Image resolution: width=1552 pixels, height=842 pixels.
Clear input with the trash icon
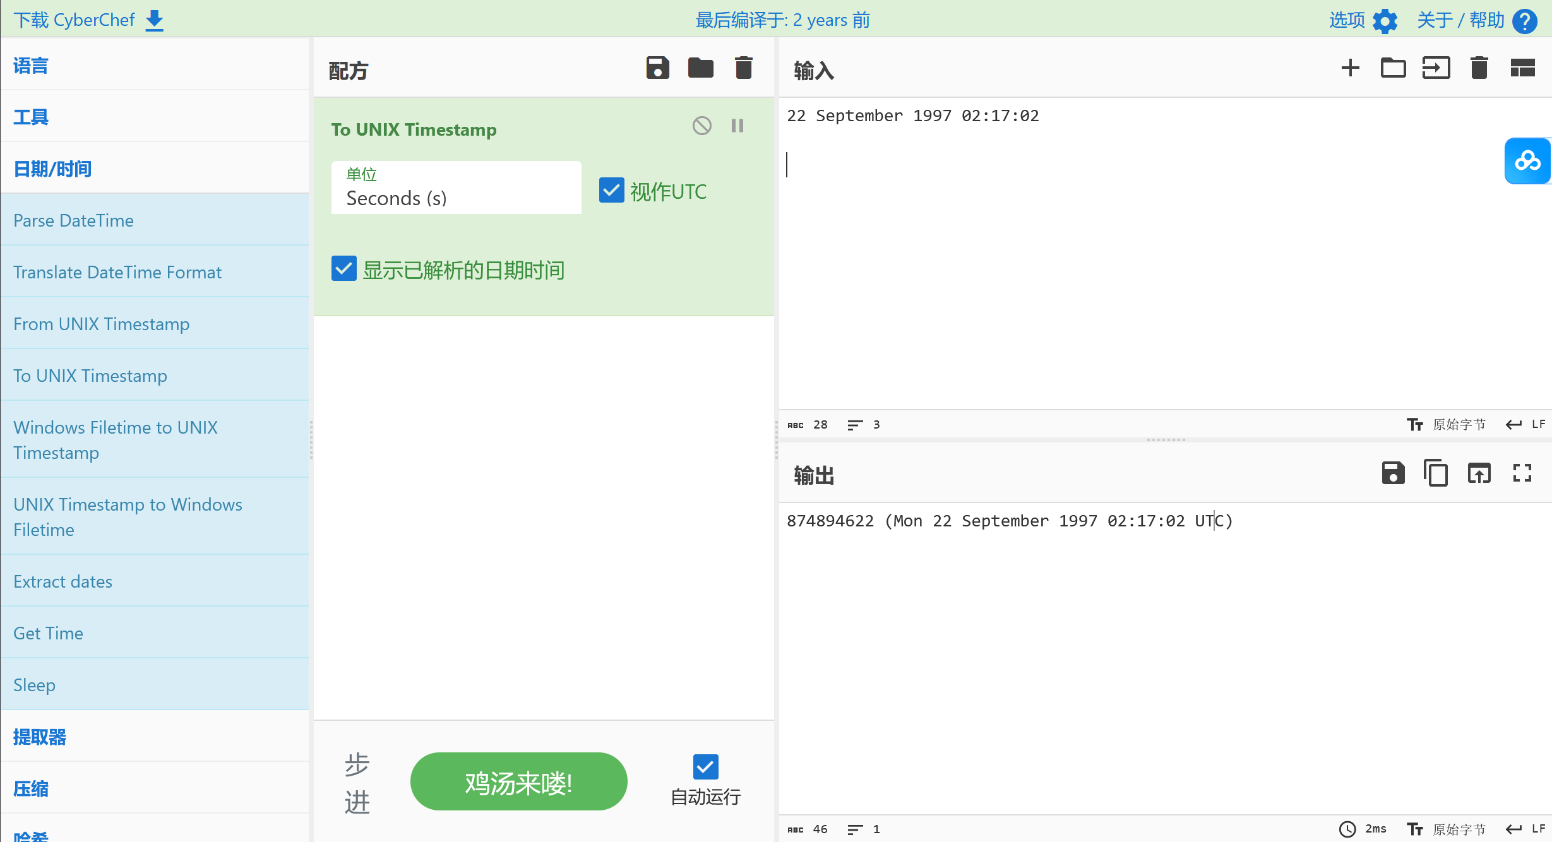1479,68
